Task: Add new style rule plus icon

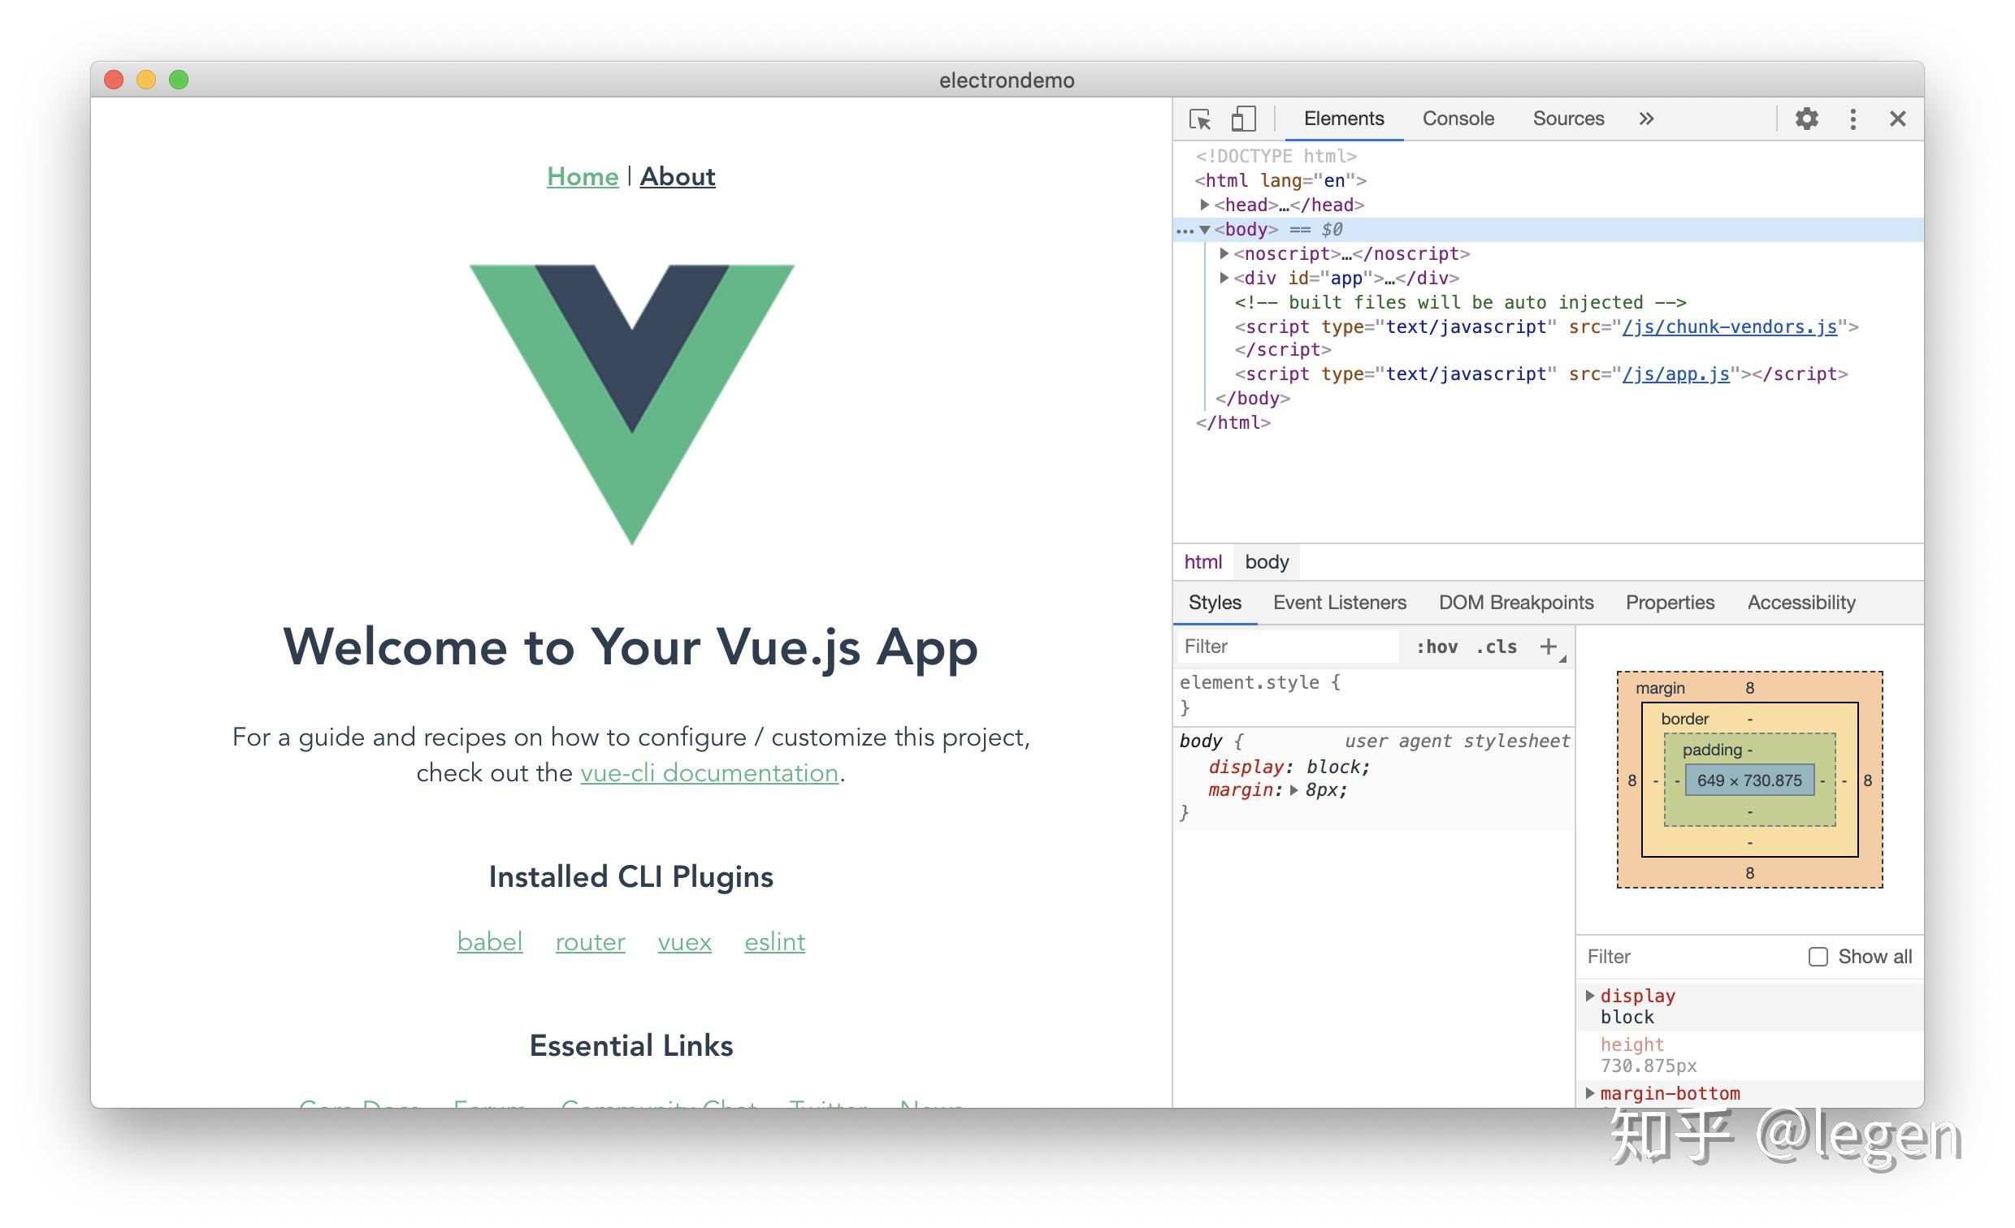Action: click(x=1548, y=646)
